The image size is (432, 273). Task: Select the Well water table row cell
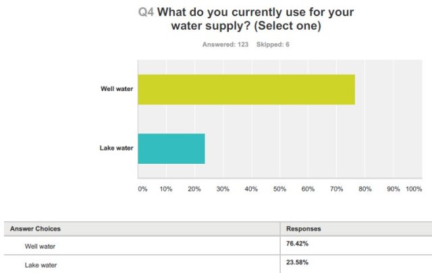click(x=41, y=246)
